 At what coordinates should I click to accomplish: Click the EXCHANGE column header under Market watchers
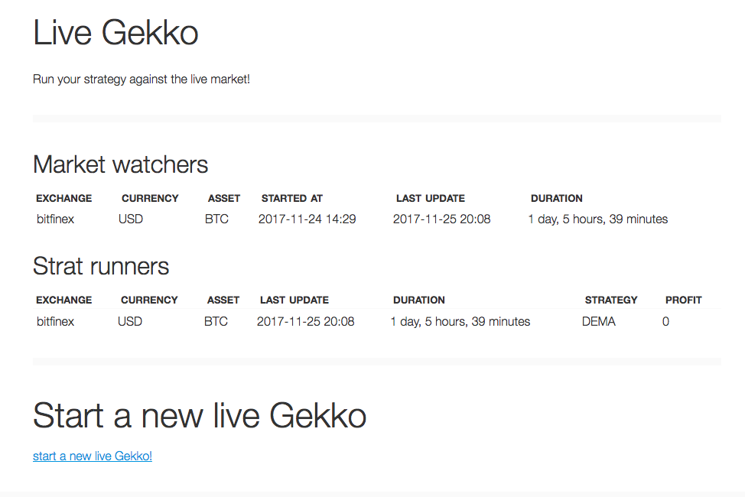[64, 198]
